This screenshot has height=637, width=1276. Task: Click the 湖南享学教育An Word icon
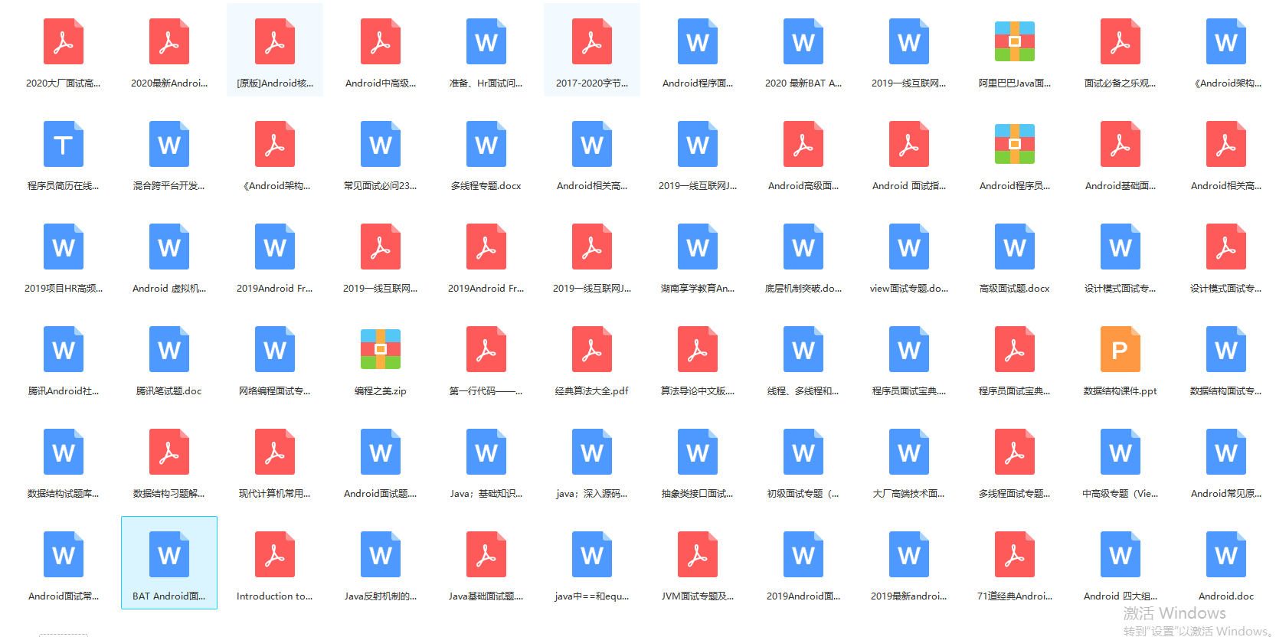click(698, 247)
